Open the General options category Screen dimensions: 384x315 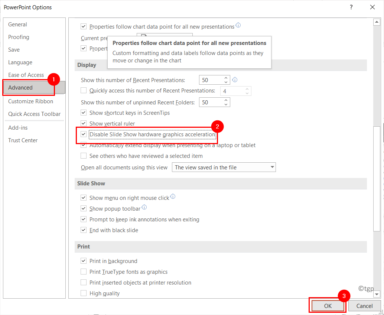17,25
